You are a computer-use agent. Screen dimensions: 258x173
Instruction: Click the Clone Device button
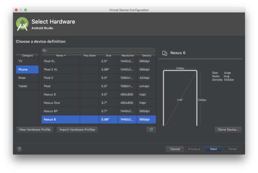(x=228, y=130)
